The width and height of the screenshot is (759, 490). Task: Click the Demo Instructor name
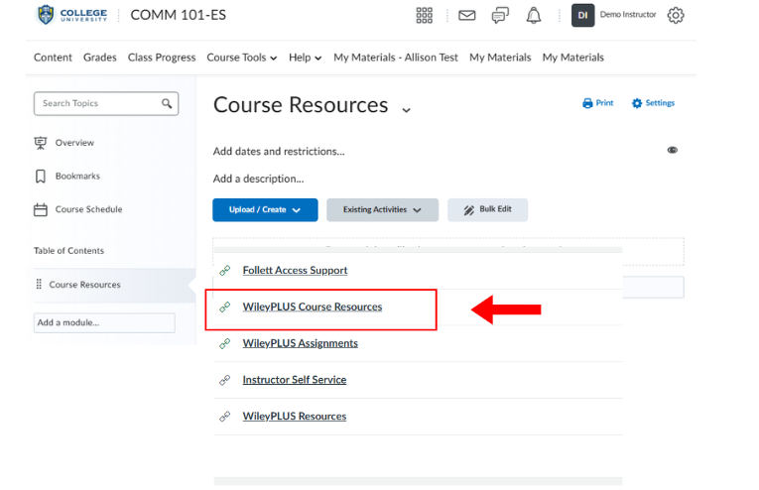click(628, 15)
